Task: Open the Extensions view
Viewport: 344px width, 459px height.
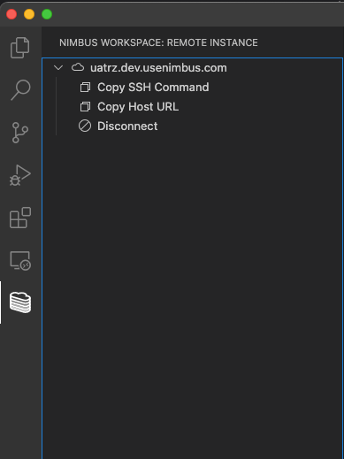Action: tap(20, 218)
